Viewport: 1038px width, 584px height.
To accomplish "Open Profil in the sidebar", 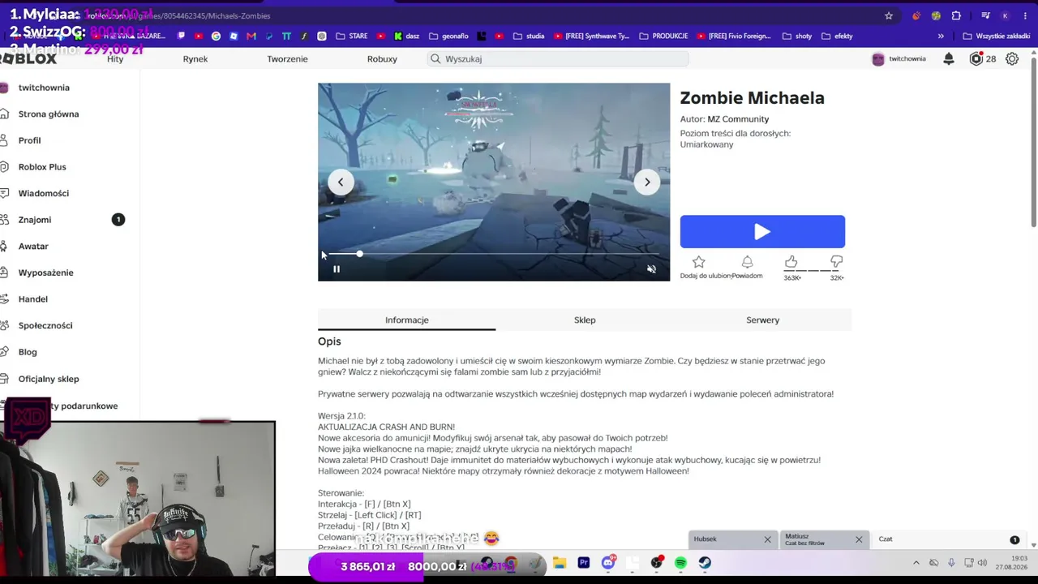I will click(29, 140).
